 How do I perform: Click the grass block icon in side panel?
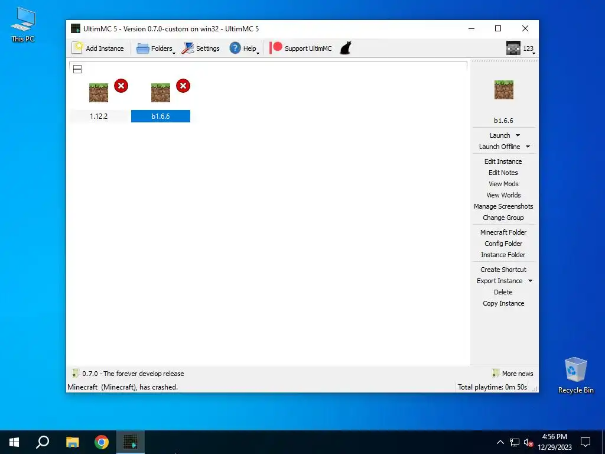[503, 90]
